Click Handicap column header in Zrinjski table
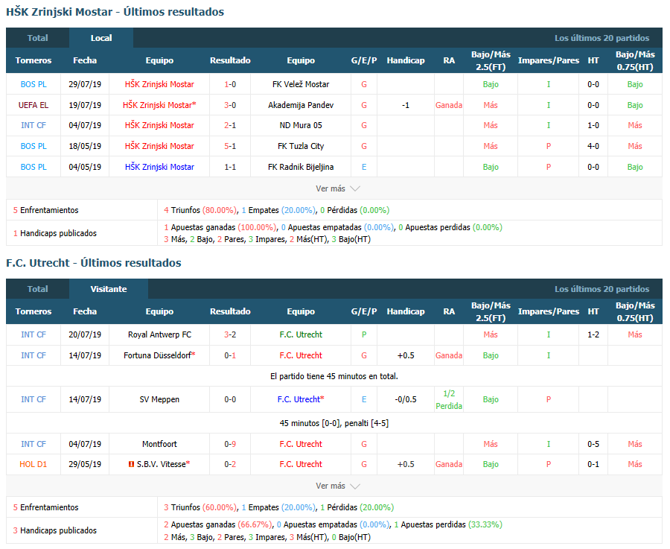670x549 pixels. click(406, 60)
